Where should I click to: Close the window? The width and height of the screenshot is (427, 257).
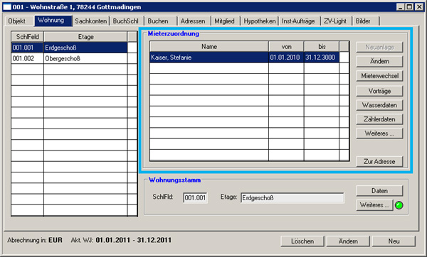419,7
